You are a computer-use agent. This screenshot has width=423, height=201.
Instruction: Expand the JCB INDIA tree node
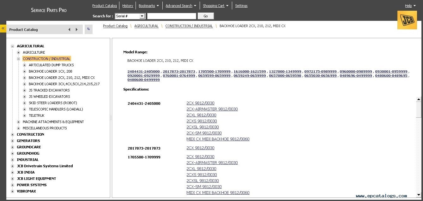[x=13, y=172]
